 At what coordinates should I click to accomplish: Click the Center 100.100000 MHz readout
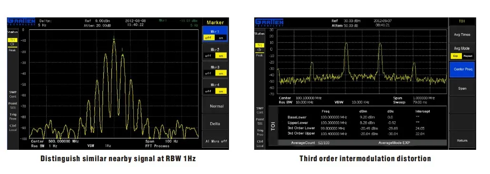click(x=300, y=98)
